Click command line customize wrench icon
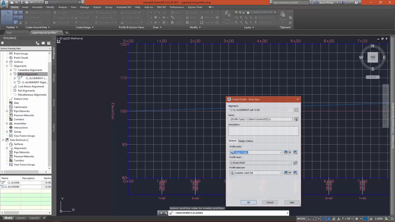Image resolution: width=395 pixels, height=222 pixels. (x=166, y=213)
